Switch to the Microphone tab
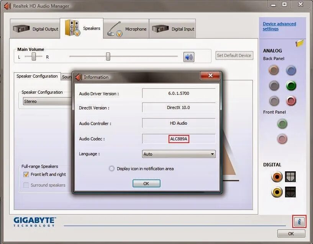 [126, 29]
